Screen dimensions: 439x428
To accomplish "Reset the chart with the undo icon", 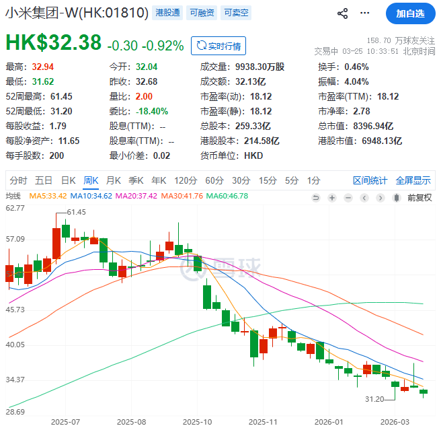I will tap(315, 197).
